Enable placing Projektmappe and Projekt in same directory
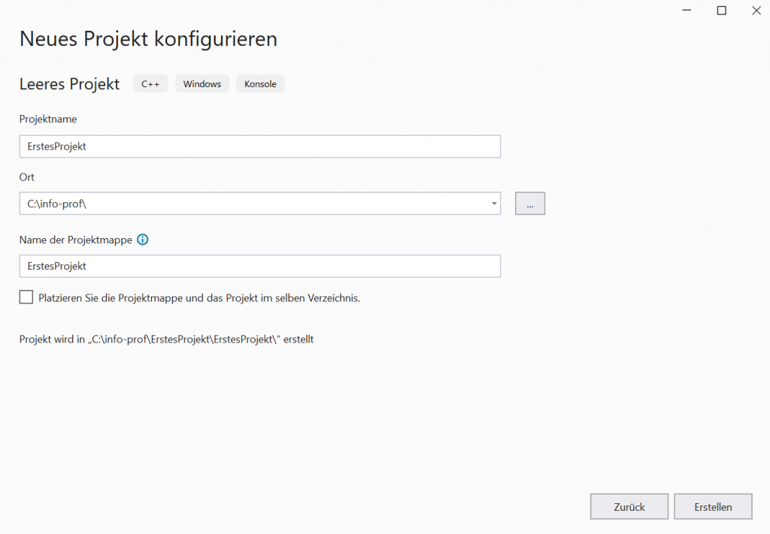The image size is (770, 534). point(26,297)
